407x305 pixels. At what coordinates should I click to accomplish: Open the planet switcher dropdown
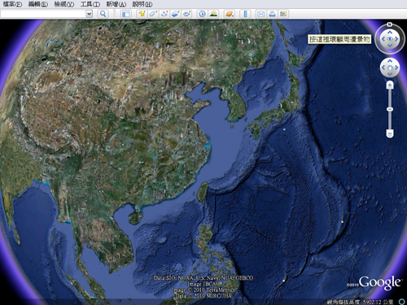pos(230,14)
